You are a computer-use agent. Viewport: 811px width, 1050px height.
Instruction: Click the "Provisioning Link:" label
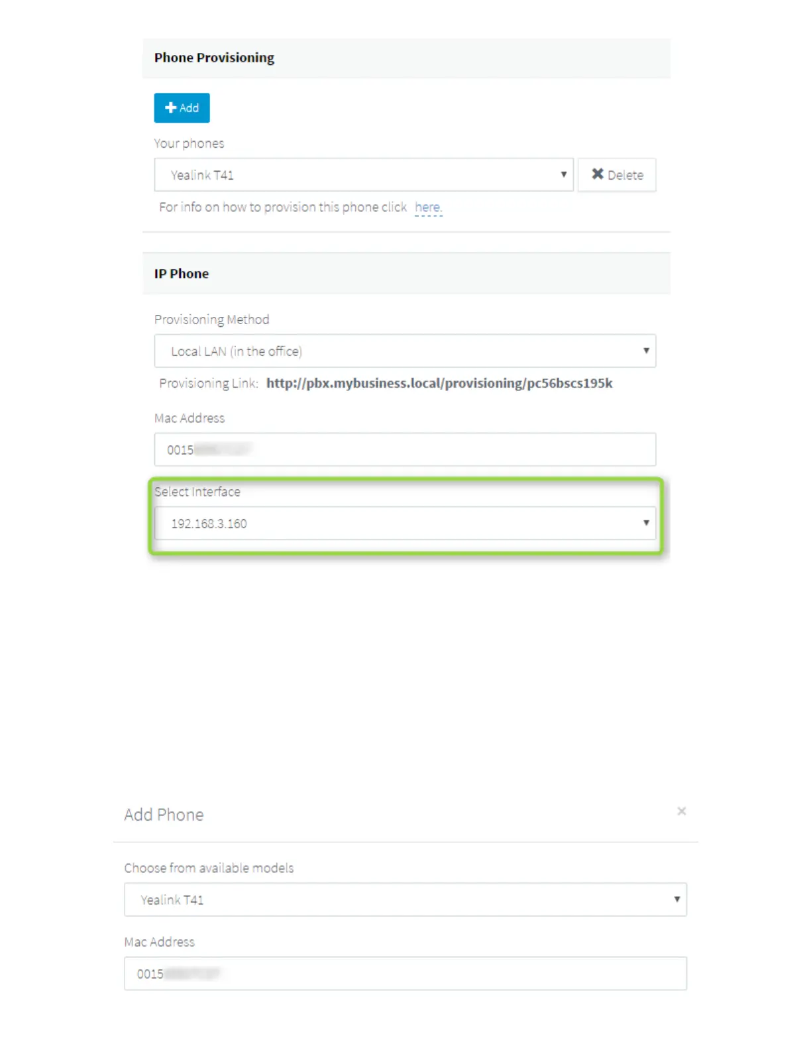tap(208, 384)
